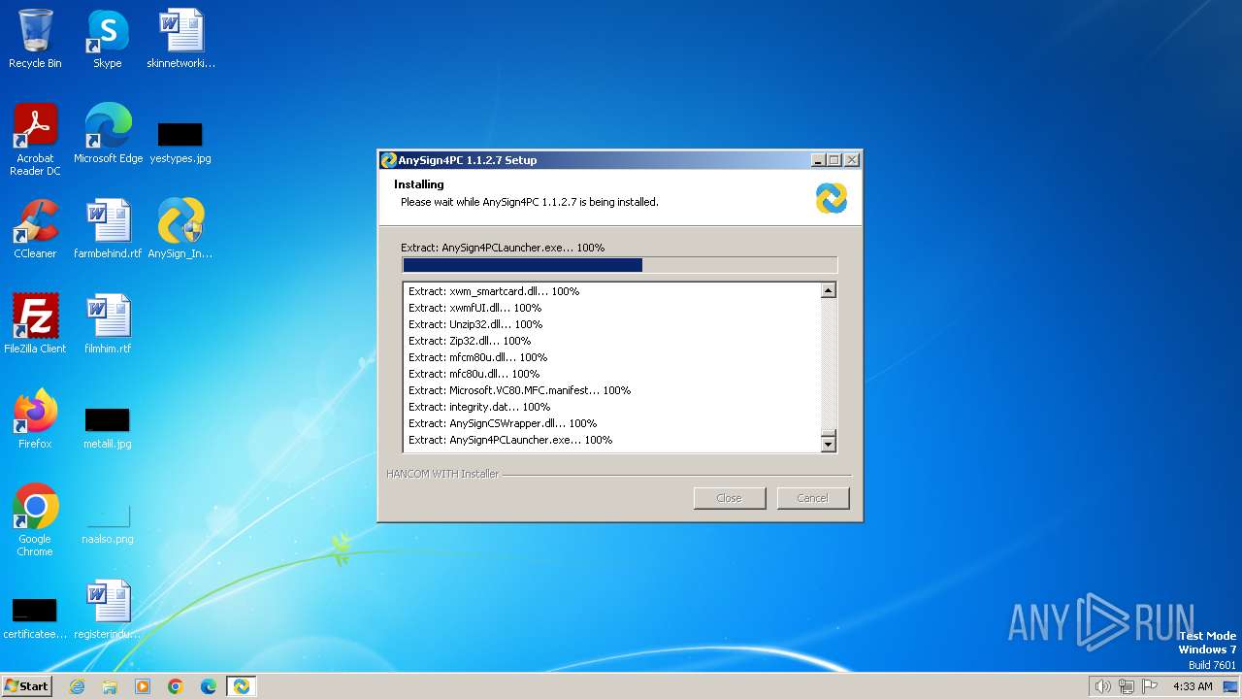Click the log list scroll up arrow
The width and height of the screenshot is (1242, 699).
(x=828, y=290)
